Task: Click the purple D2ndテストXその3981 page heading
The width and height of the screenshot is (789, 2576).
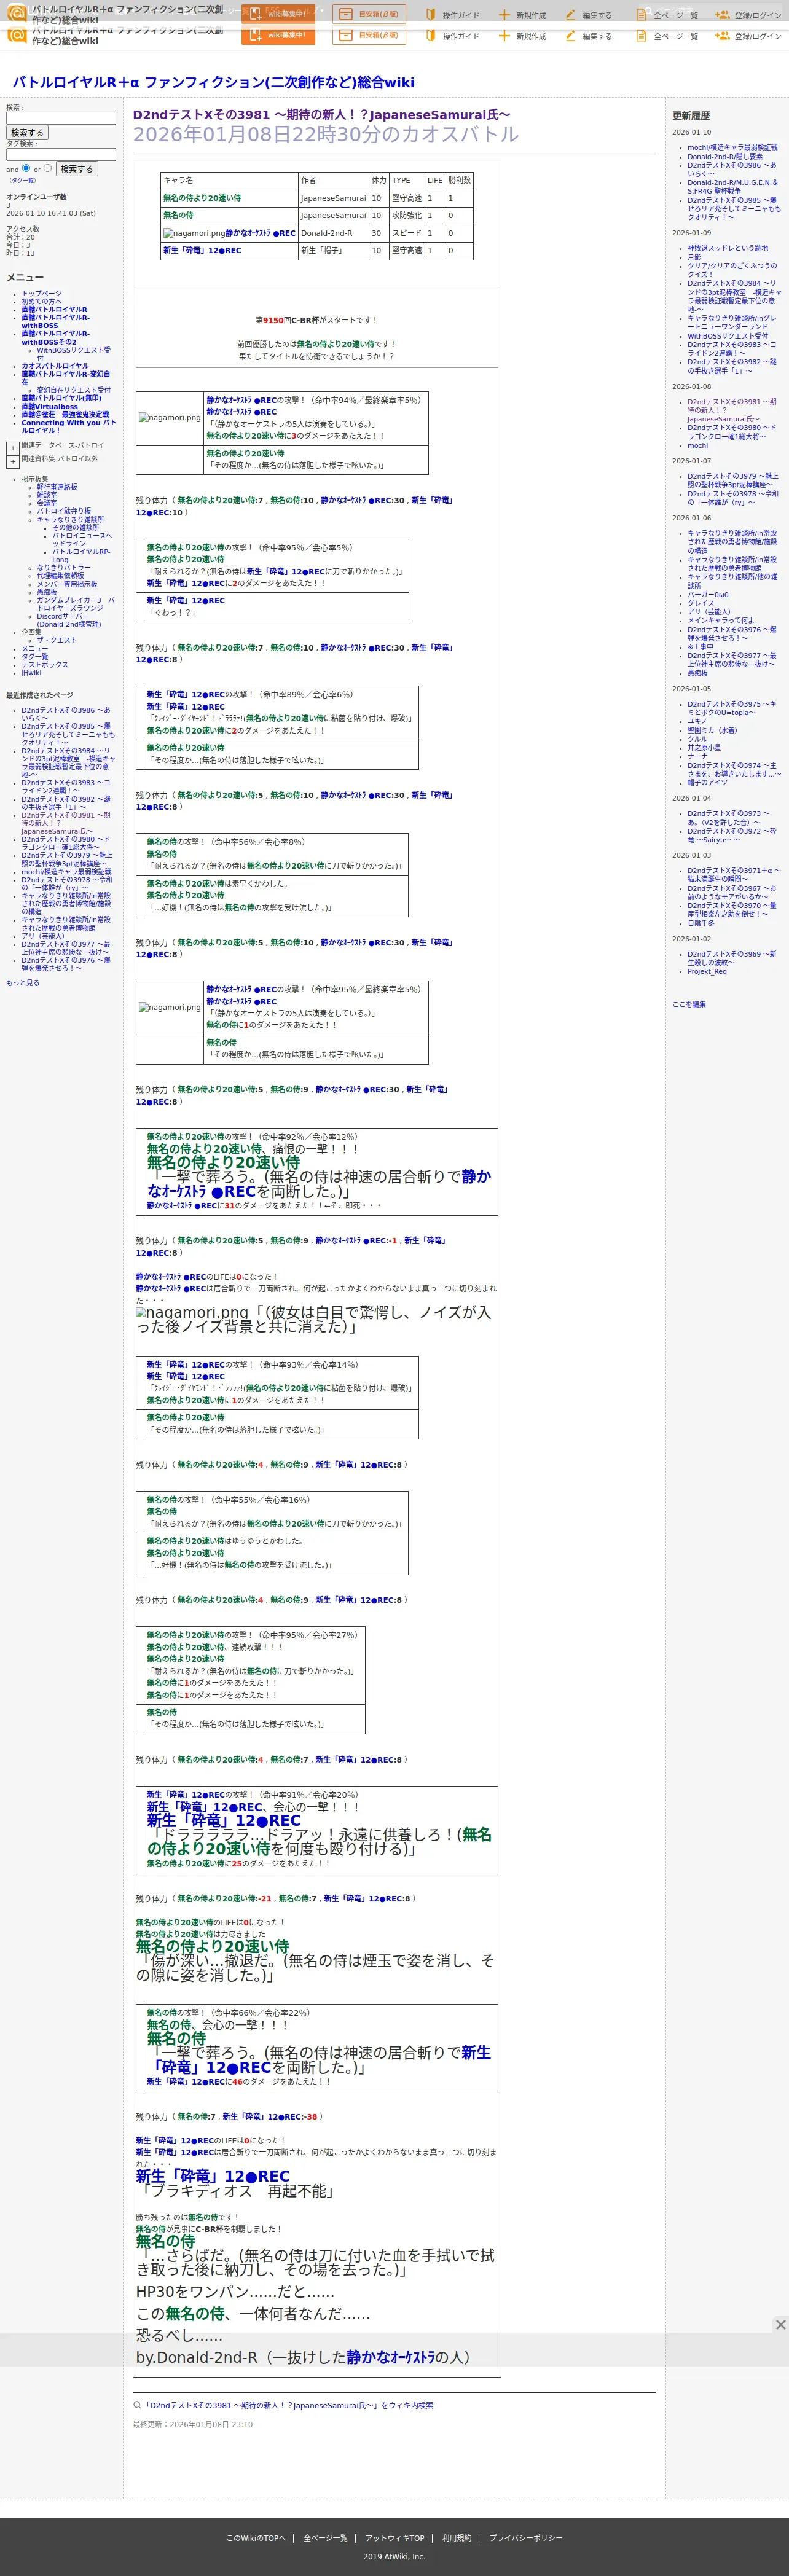Action: point(321,115)
